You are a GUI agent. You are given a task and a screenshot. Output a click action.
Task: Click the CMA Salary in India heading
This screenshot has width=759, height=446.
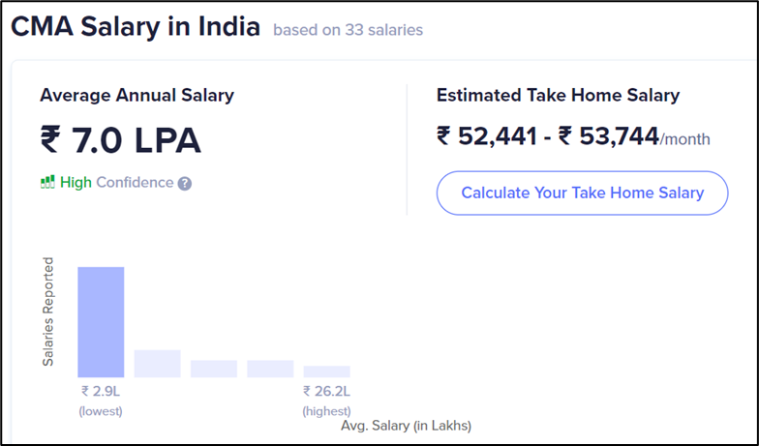coord(136,27)
